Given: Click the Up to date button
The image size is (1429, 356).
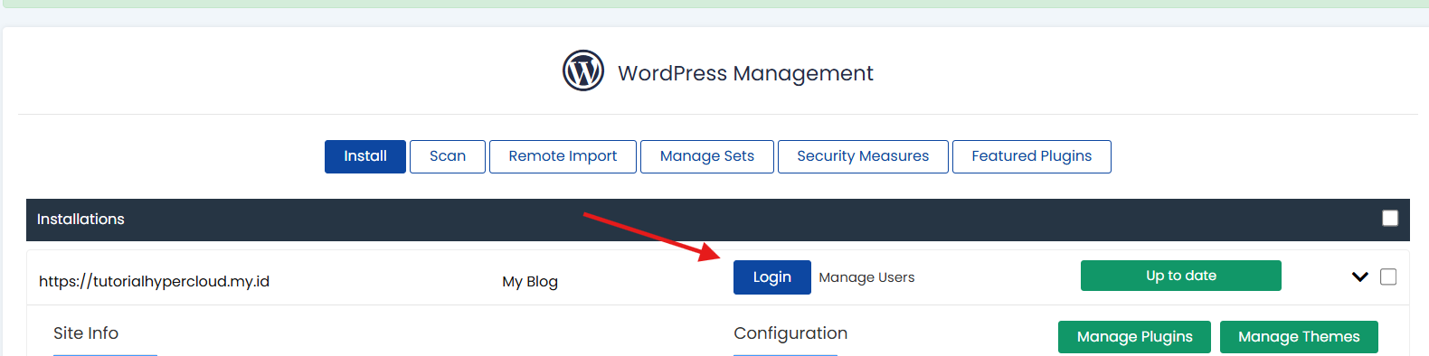Looking at the screenshot, I should [x=1181, y=276].
